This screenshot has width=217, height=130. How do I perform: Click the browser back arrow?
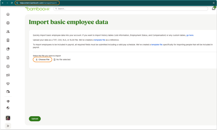pyautogui.click(x=3, y=3)
